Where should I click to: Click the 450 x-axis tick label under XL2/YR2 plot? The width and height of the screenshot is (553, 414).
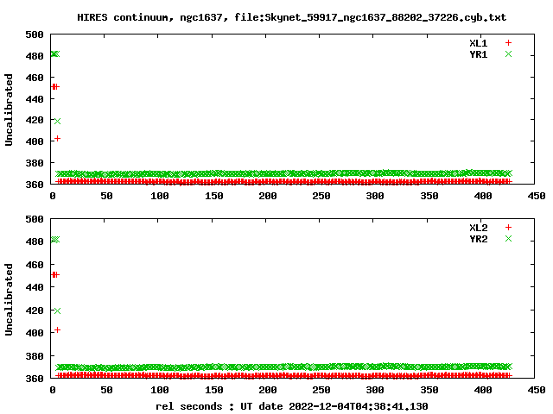point(537,391)
